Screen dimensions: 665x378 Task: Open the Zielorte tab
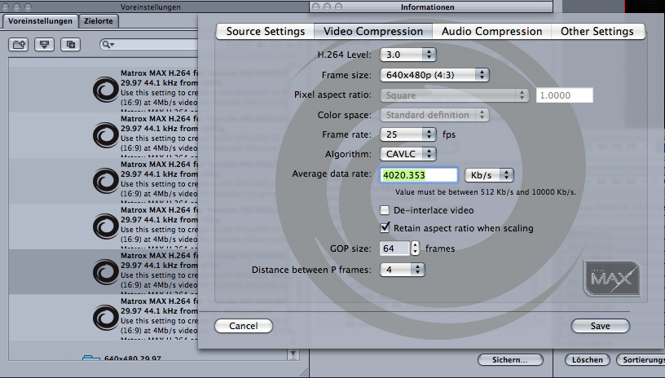tap(98, 21)
